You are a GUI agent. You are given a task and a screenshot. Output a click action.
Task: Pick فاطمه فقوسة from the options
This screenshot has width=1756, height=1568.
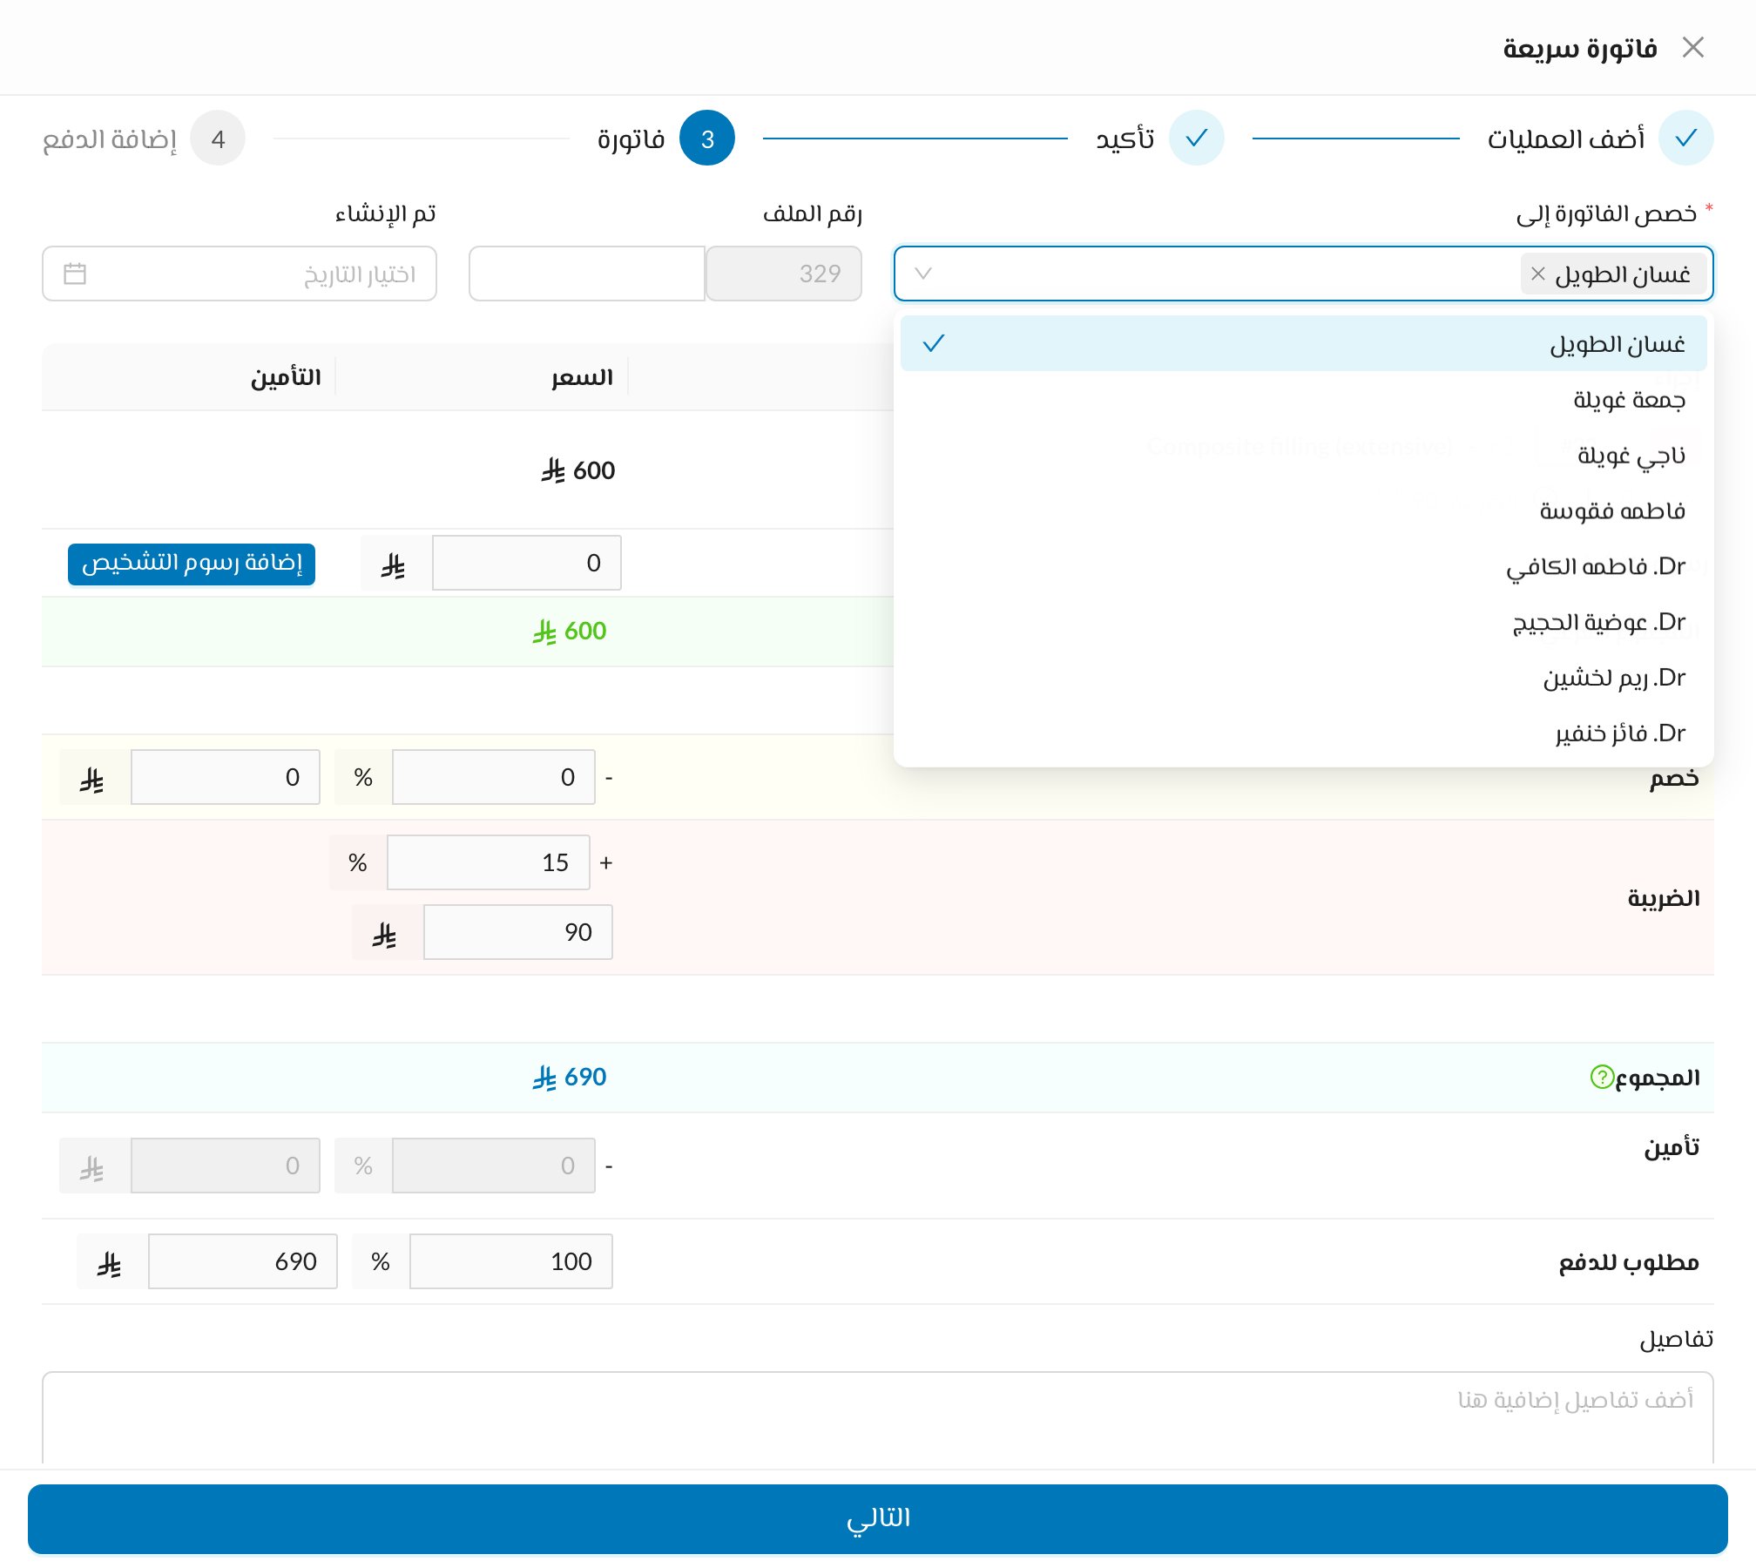click(1303, 510)
